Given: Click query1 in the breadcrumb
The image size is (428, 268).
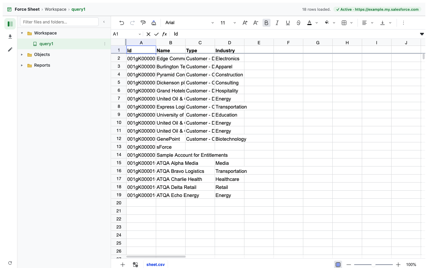Looking at the screenshot, I should click(78, 9).
